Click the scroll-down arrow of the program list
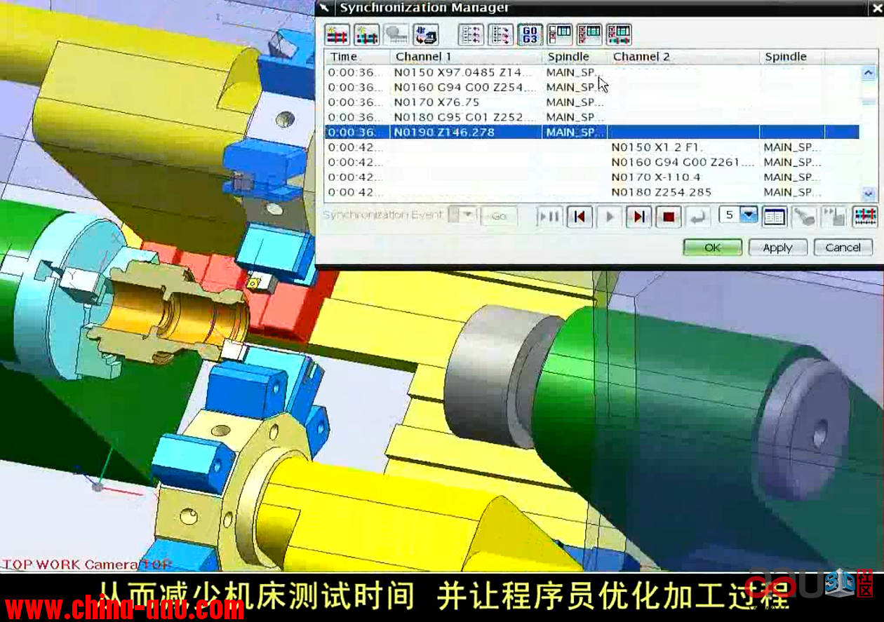This screenshot has height=622, width=884. (x=869, y=194)
